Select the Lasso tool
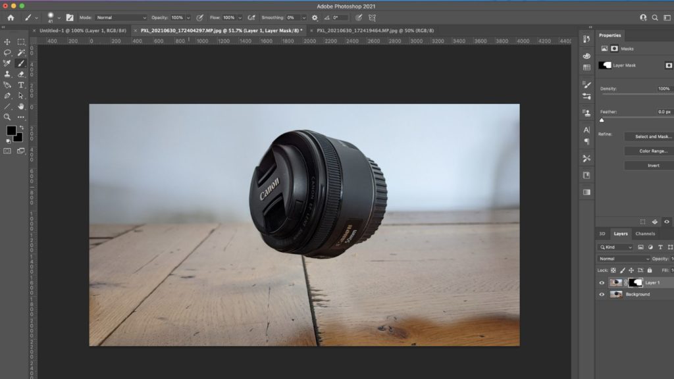 (7, 53)
